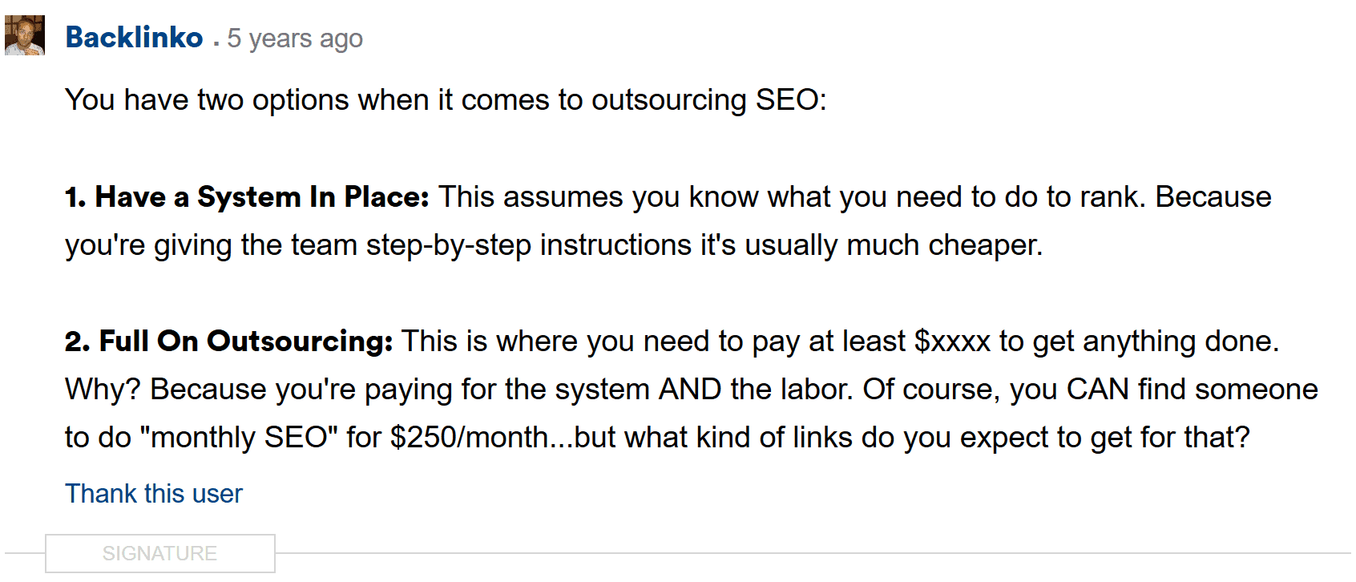
Task: Click the capitalized word 'AND' in the post
Action: (x=690, y=390)
